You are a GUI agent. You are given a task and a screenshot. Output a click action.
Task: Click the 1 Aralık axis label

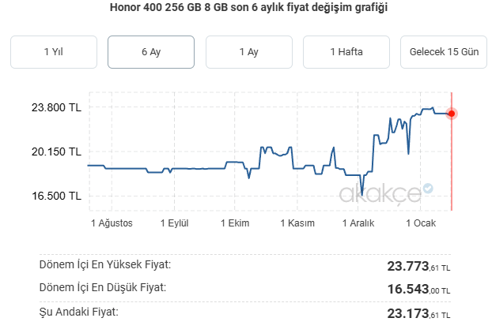358,223
